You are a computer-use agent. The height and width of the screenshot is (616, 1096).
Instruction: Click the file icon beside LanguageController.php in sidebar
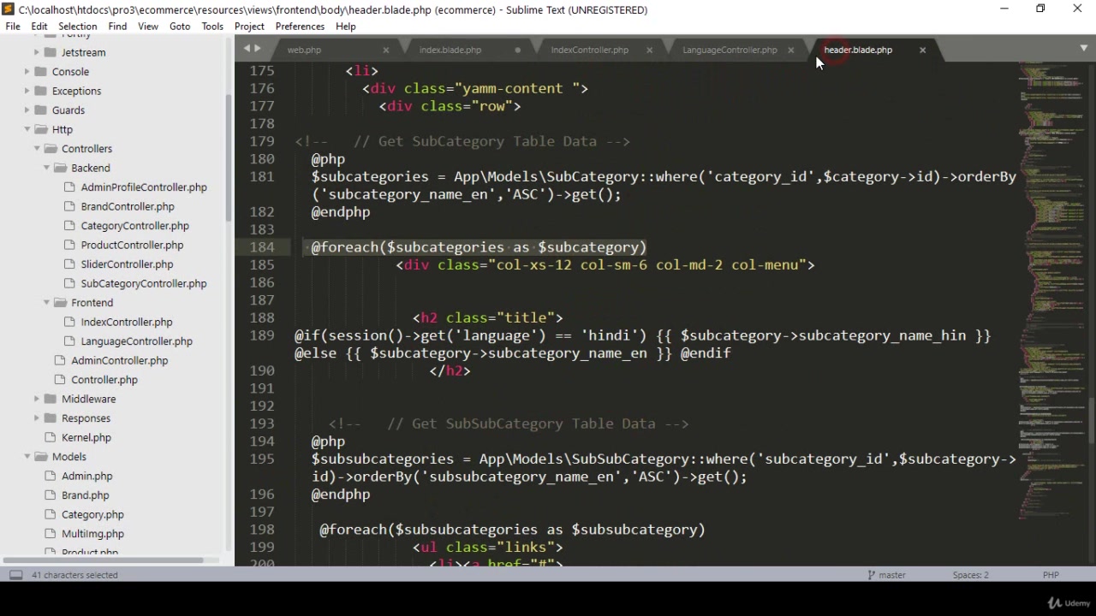pyautogui.click(x=69, y=341)
